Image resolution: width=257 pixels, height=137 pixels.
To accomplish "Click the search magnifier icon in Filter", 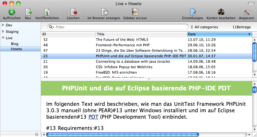I will click(x=51, y=27).
